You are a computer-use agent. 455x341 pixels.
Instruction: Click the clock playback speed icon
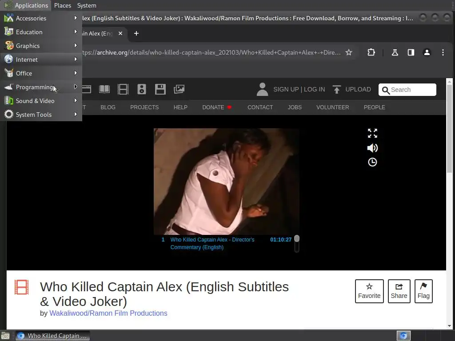click(x=372, y=162)
